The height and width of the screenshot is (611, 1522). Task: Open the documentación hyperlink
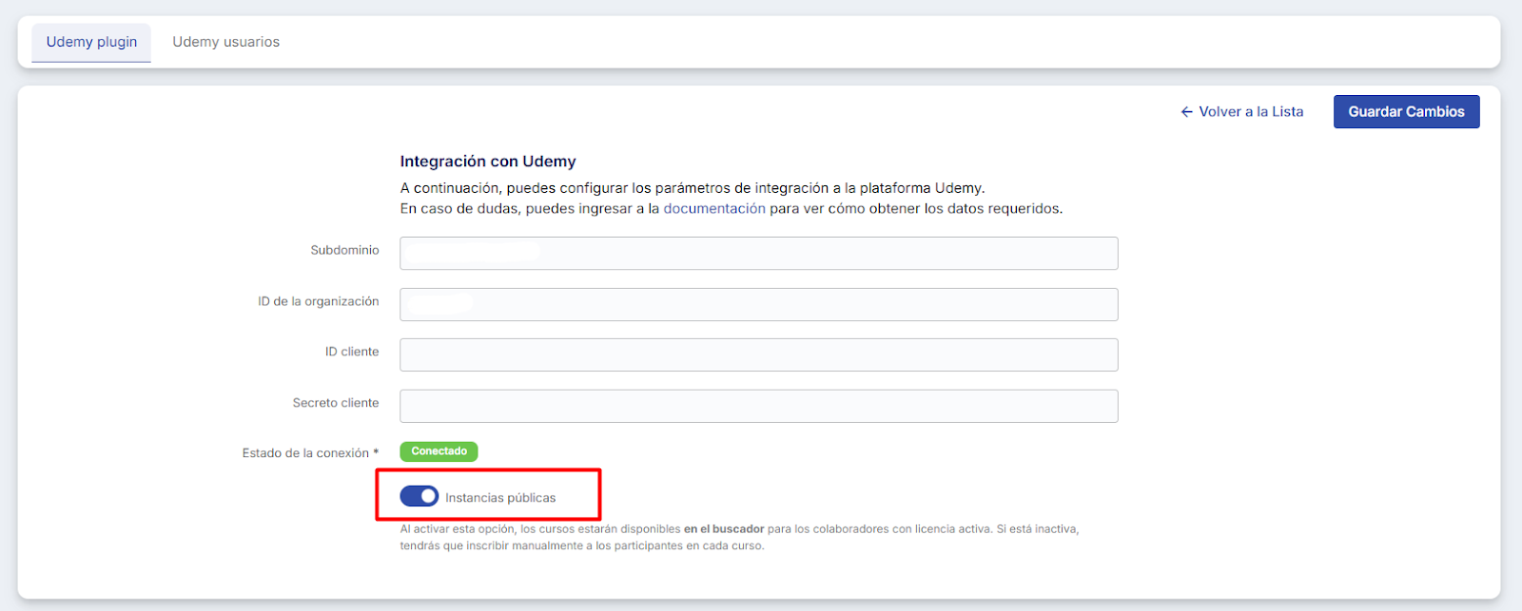tap(713, 208)
